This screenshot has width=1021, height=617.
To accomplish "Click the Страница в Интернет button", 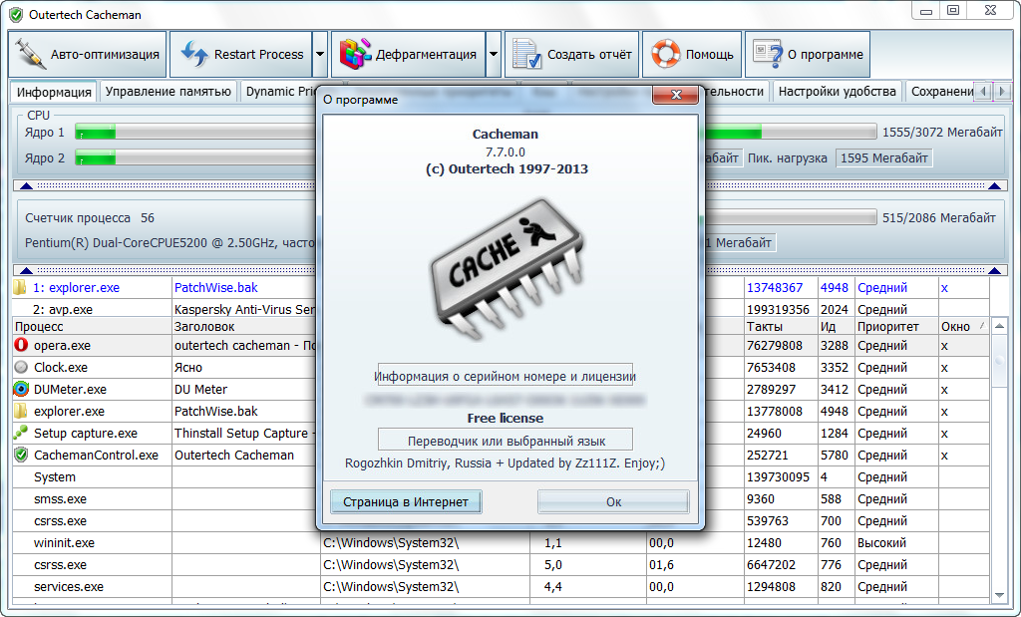I will coord(406,501).
